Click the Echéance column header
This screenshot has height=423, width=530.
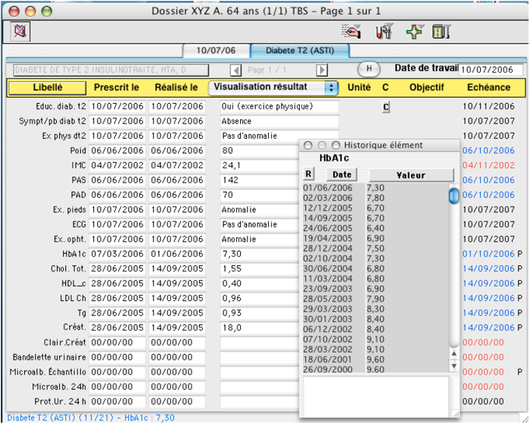coord(489,88)
